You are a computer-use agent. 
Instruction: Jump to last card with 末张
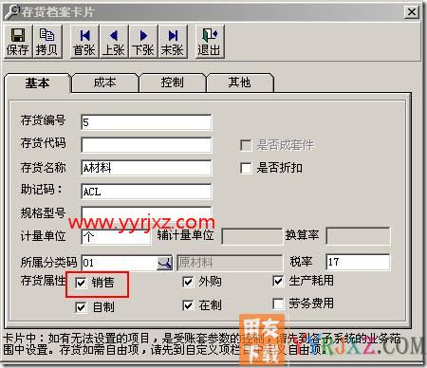pos(173,42)
